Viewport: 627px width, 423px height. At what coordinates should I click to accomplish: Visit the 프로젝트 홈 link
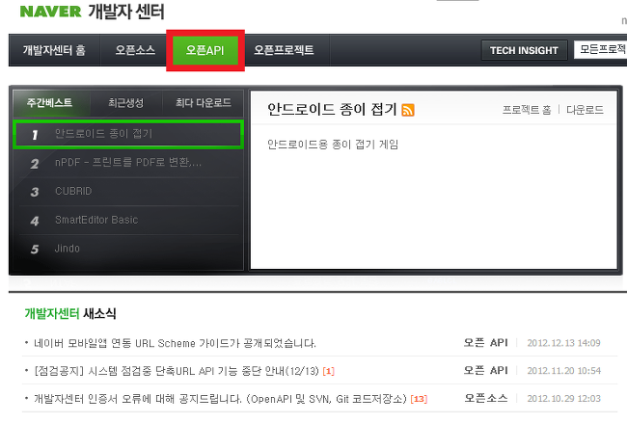[x=527, y=110]
